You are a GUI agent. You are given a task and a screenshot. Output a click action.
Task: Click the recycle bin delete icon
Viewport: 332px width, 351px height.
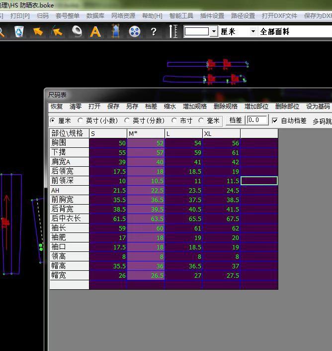point(19,31)
